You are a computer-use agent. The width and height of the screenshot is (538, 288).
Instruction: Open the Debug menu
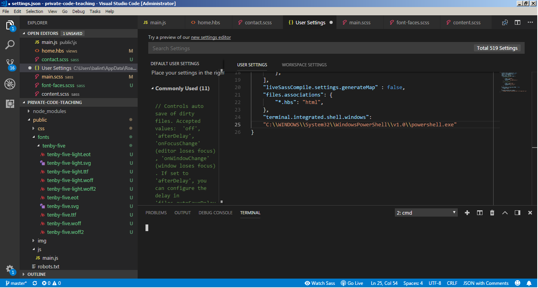tap(78, 11)
